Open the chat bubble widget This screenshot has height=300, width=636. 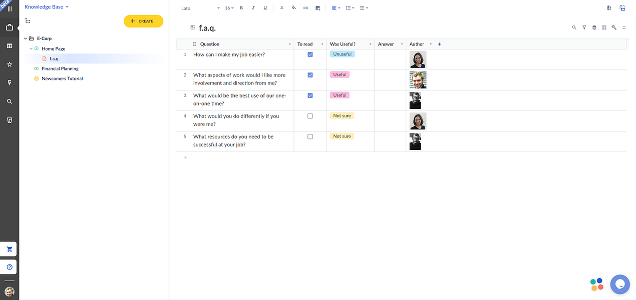pos(619,284)
